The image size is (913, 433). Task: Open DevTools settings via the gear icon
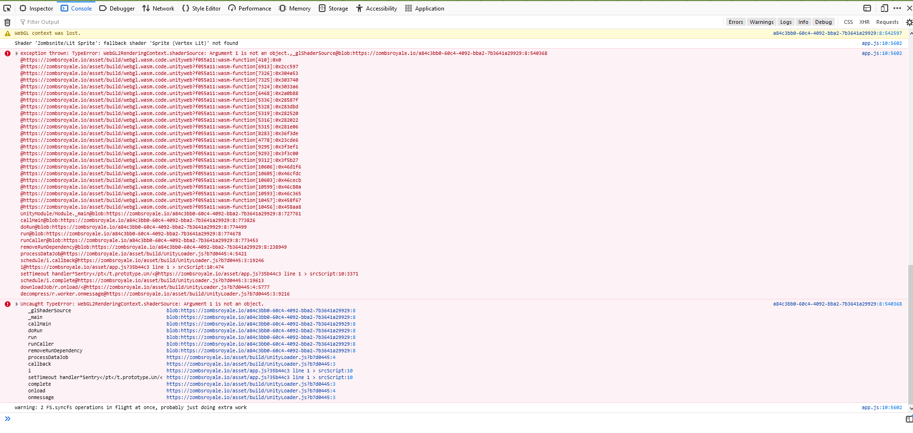(x=909, y=22)
